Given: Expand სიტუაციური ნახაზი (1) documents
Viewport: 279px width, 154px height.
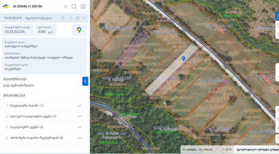Looking at the screenshot, I should (x=80, y=106).
